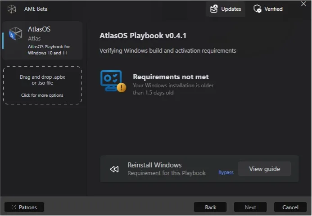Open the Verified tab label
Image resolution: width=312 pixels, height=216 pixels.
click(273, 9)
